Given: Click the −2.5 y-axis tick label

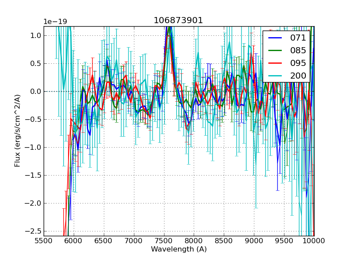Looking at the screenshot, I should click(x=34, y=231).
